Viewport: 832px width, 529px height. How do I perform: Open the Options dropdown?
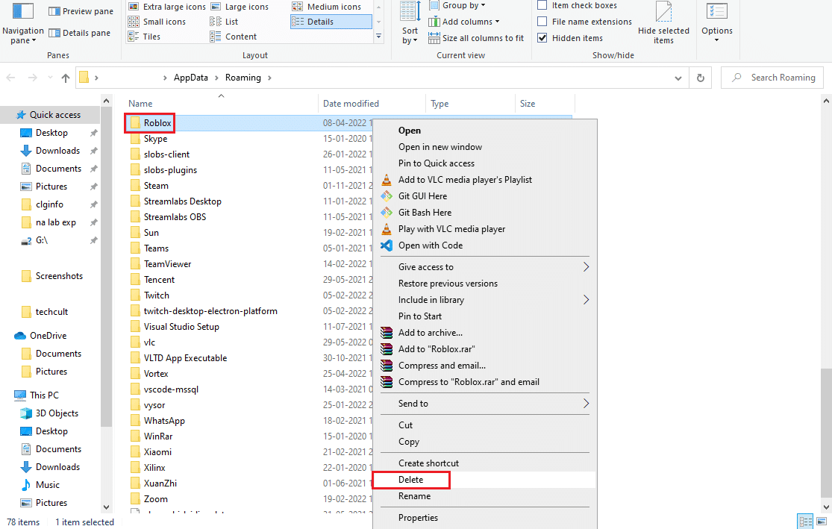[x=717, y=24]
